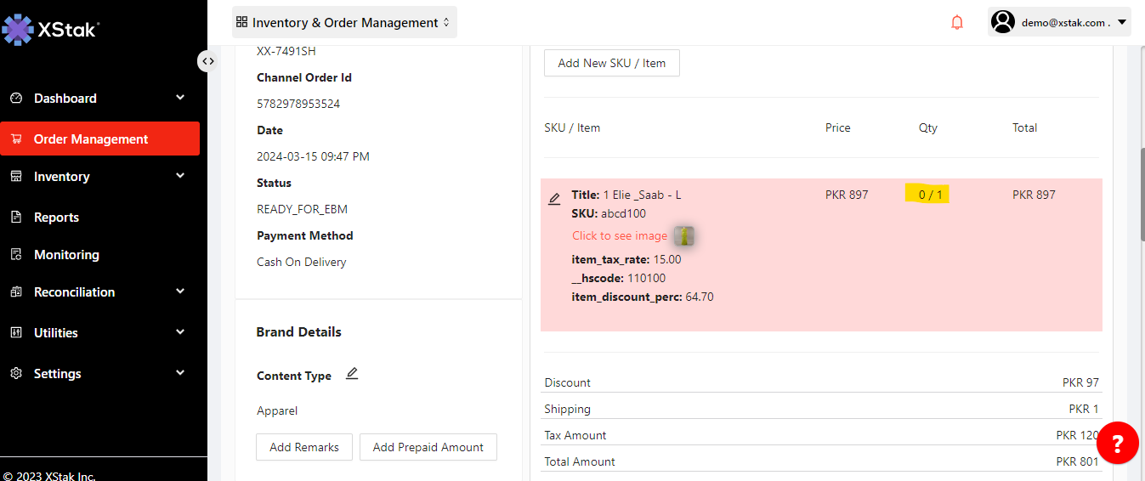Open the notification bell
1145x481 pixels.
coord(957,22)
